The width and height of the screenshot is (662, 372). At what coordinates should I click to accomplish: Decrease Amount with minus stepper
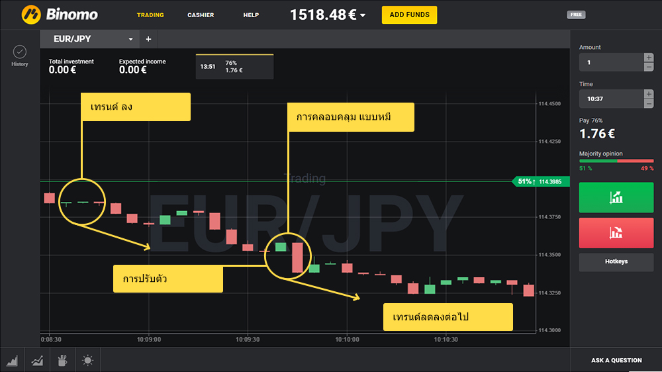click(x=648, y=67)
